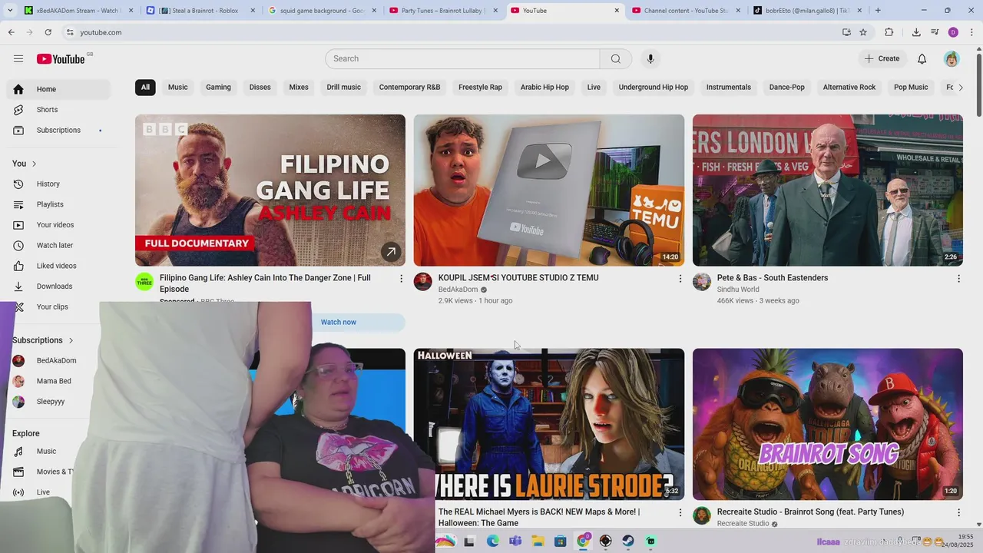
Task: Select the Contemporary R&B chip
Action: coord(409,88)
